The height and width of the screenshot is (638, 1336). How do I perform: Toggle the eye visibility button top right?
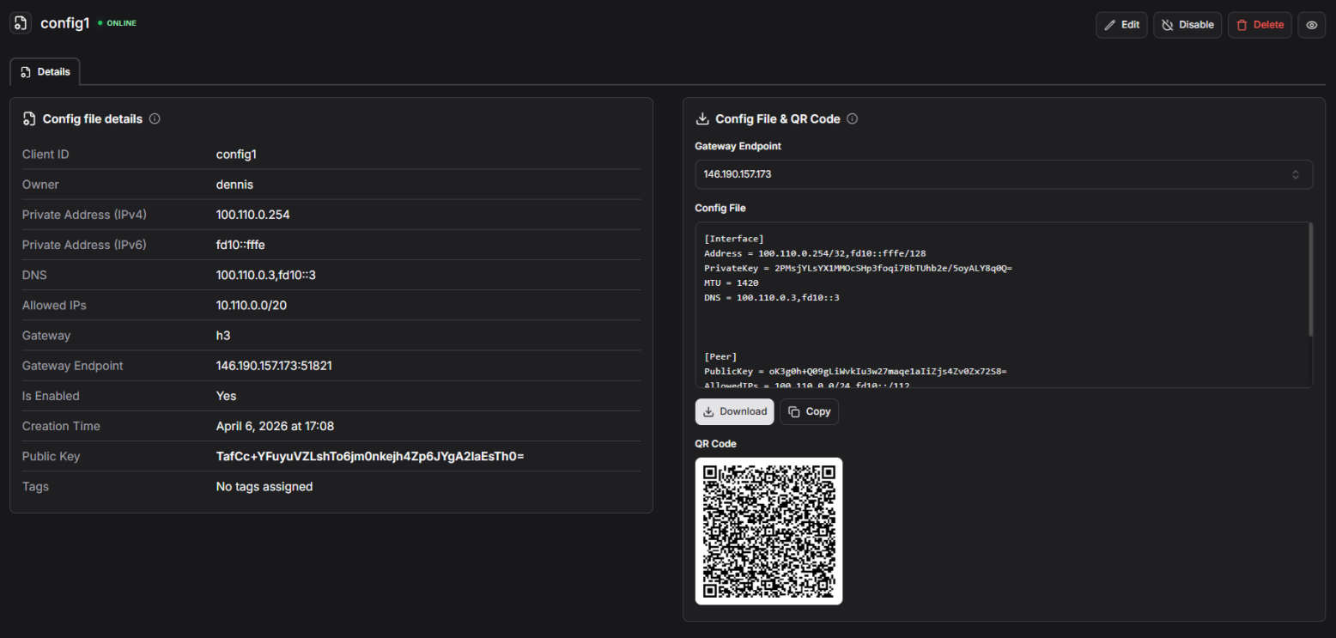[x=1311, y=24]
